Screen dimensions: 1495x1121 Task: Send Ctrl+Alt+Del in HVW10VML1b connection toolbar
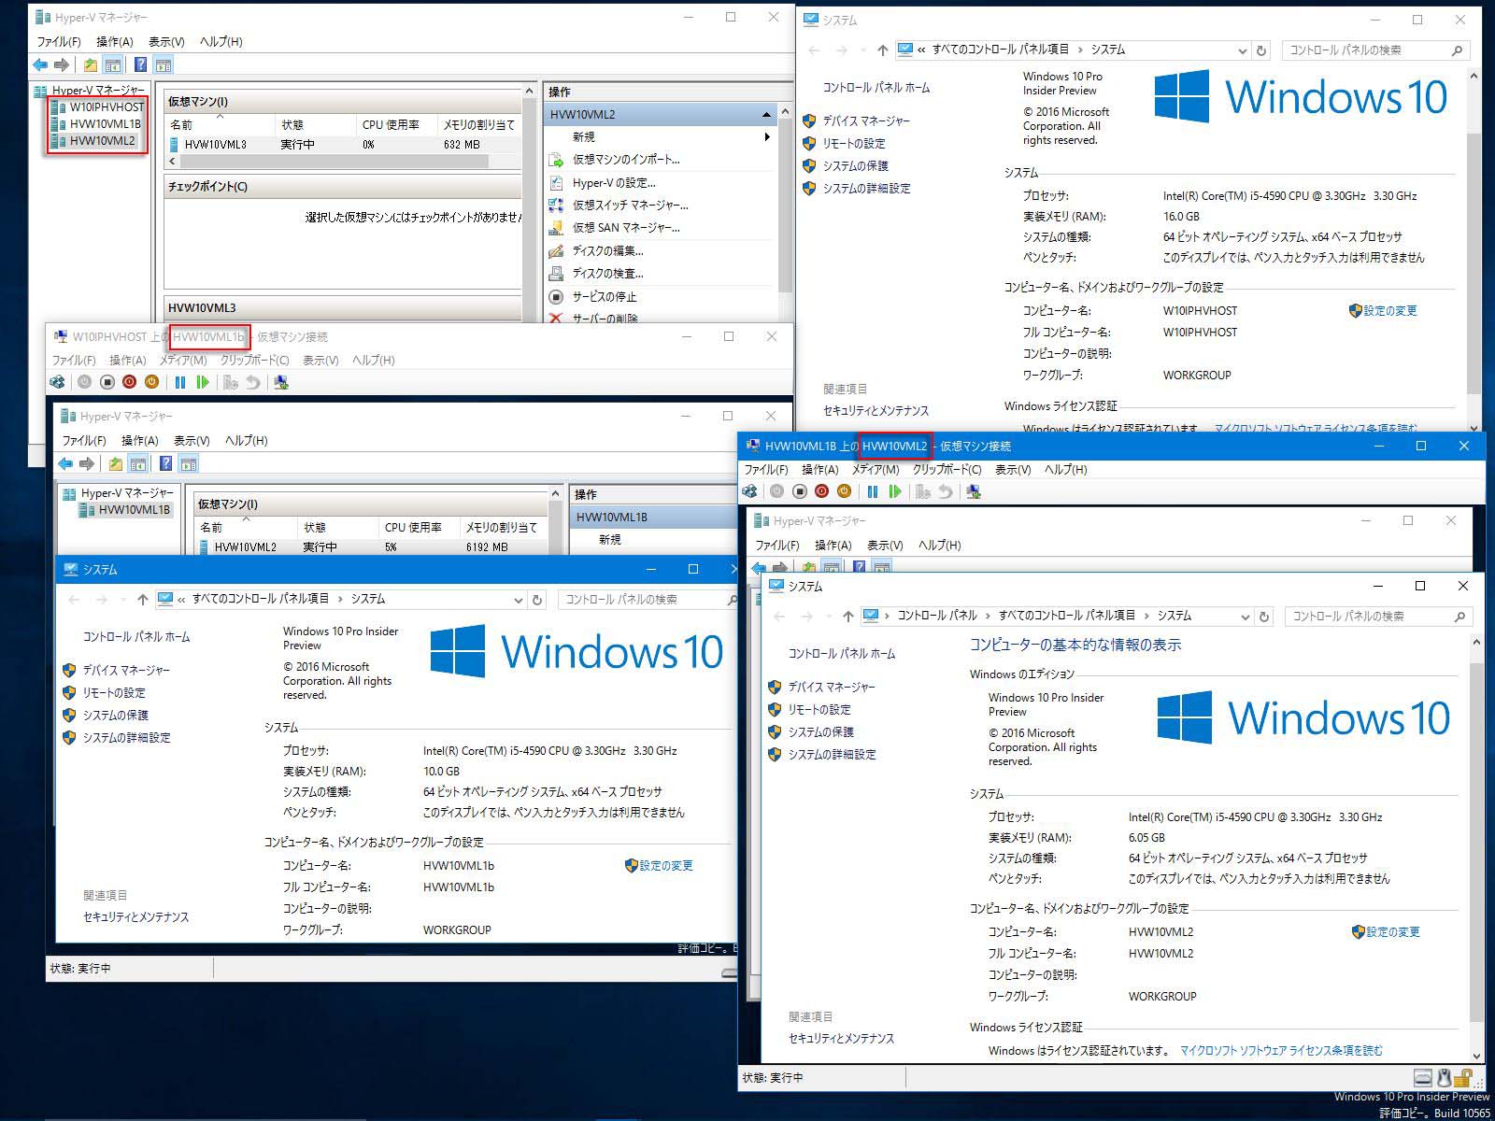click(x=58, y=382)
